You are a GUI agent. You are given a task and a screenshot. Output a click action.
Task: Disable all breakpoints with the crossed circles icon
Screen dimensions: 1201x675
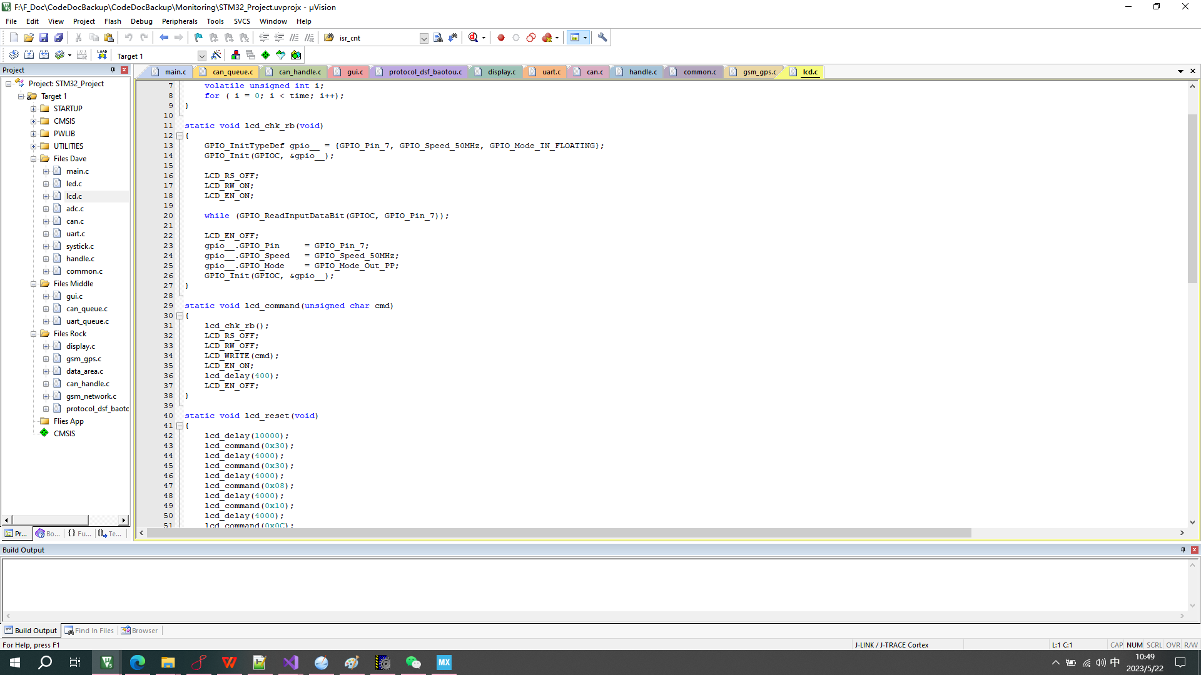[531, 37]
